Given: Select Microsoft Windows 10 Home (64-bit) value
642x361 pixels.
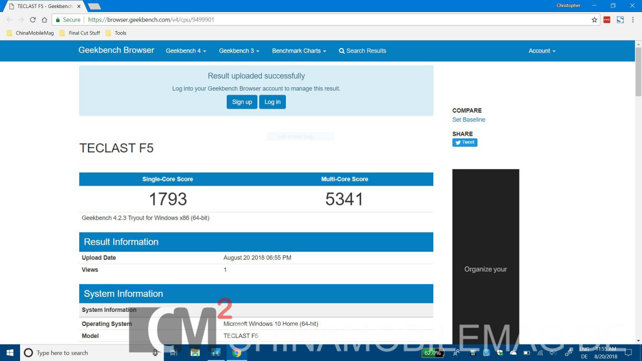Looking at the screenshot, I should (x=271, y=324).
